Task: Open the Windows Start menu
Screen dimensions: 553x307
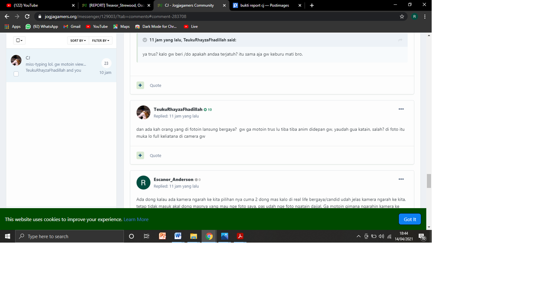Action: coord(7,236)
